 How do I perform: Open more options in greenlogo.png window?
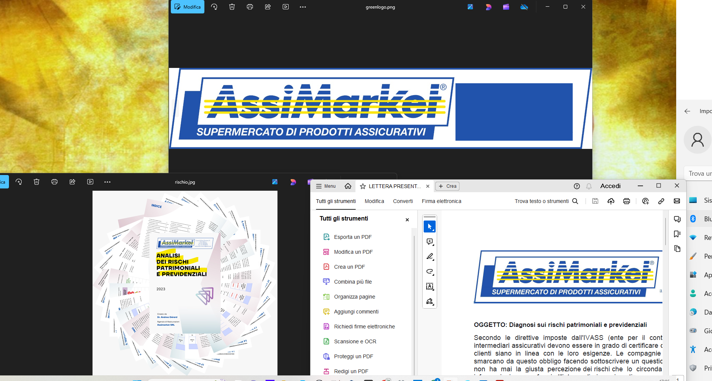(x=303, y=7)
